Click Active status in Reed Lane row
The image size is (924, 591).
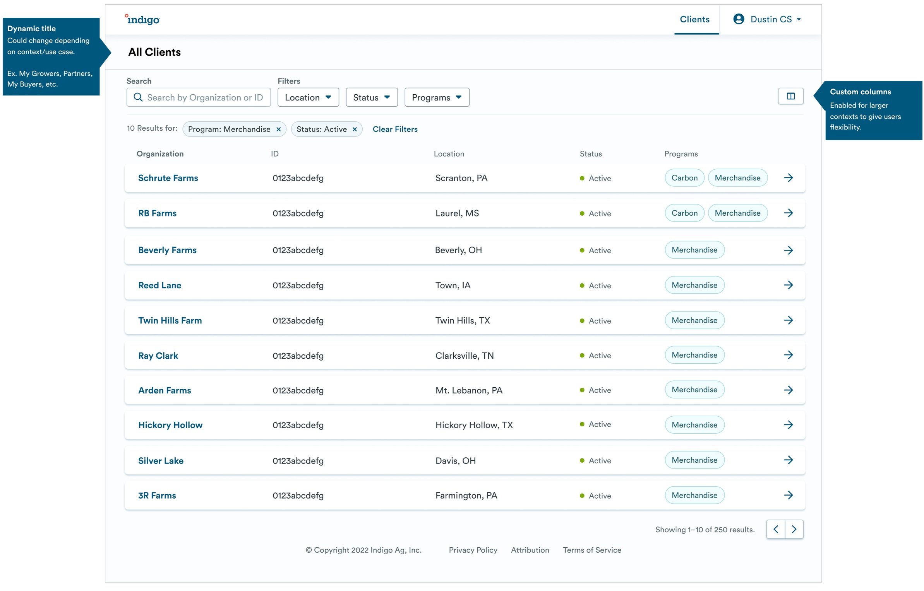(595, 286)
